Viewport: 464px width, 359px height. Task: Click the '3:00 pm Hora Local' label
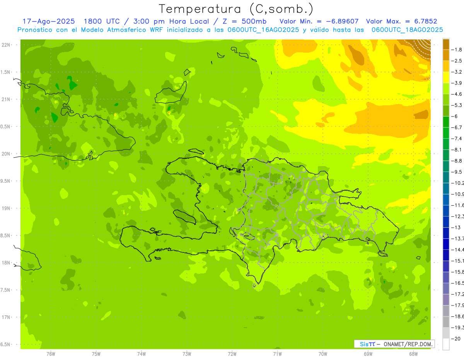171,22
